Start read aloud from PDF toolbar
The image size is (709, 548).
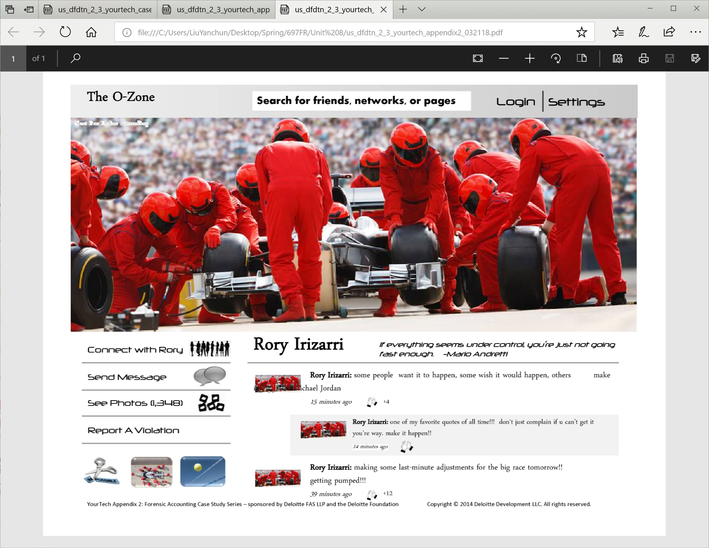(617, 58)
